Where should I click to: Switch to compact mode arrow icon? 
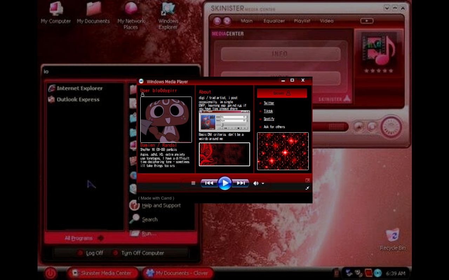(x=308, y=188)
